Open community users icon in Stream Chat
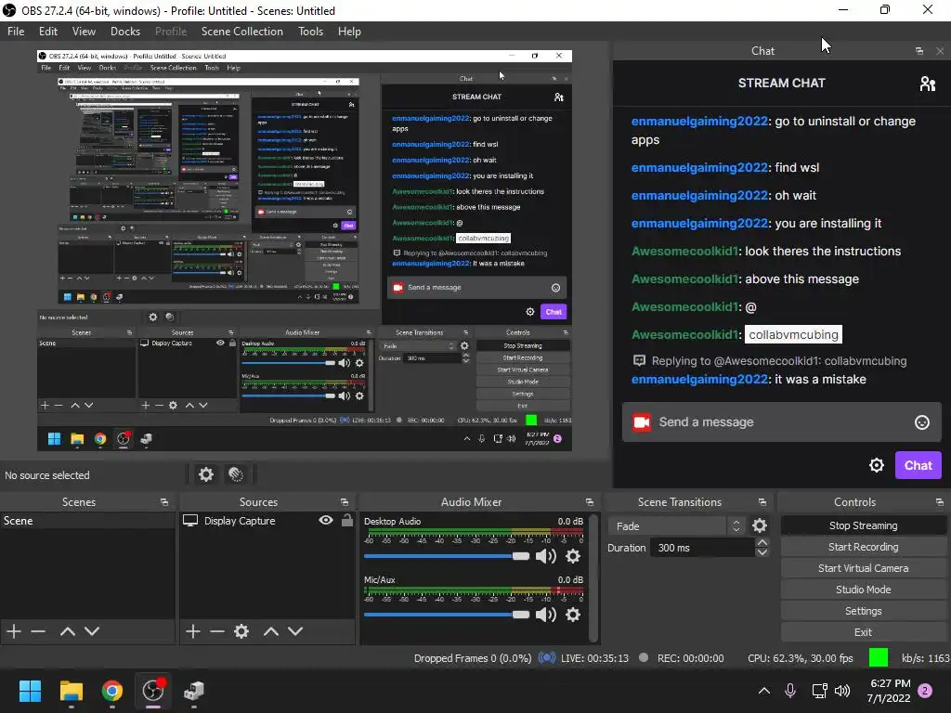The width and height of the screenshot is (951, 713). (928, 83)
